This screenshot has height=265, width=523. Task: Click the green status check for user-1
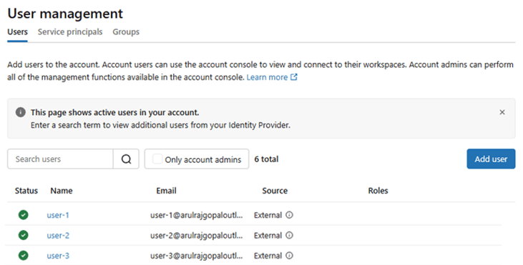(24, 215)
